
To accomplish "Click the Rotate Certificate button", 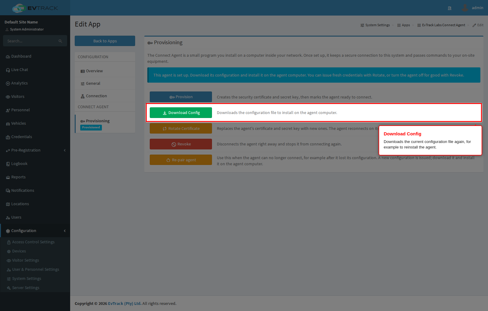I will (x=181, y=129).
